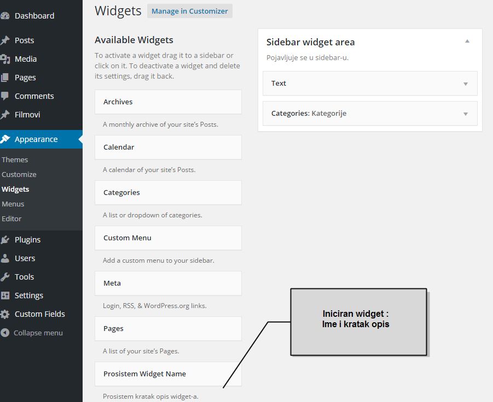Open the Menus submenu item

(13, 204)
